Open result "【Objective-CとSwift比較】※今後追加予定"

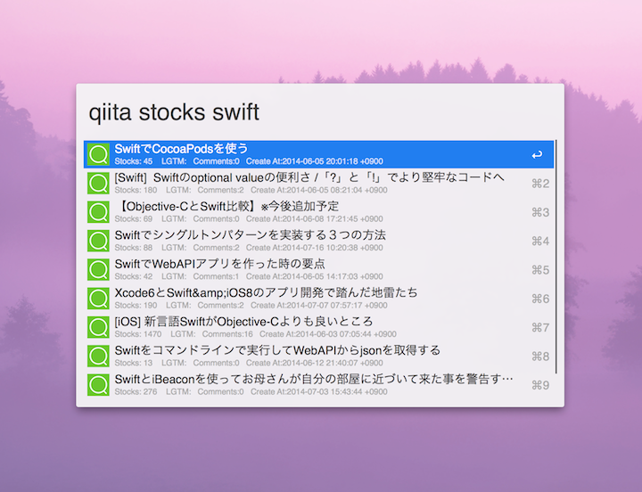tap(318, 212)
